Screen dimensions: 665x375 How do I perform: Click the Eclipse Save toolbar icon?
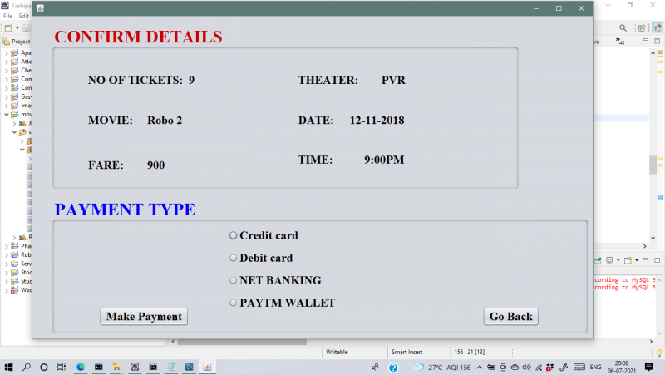(27, 28)
